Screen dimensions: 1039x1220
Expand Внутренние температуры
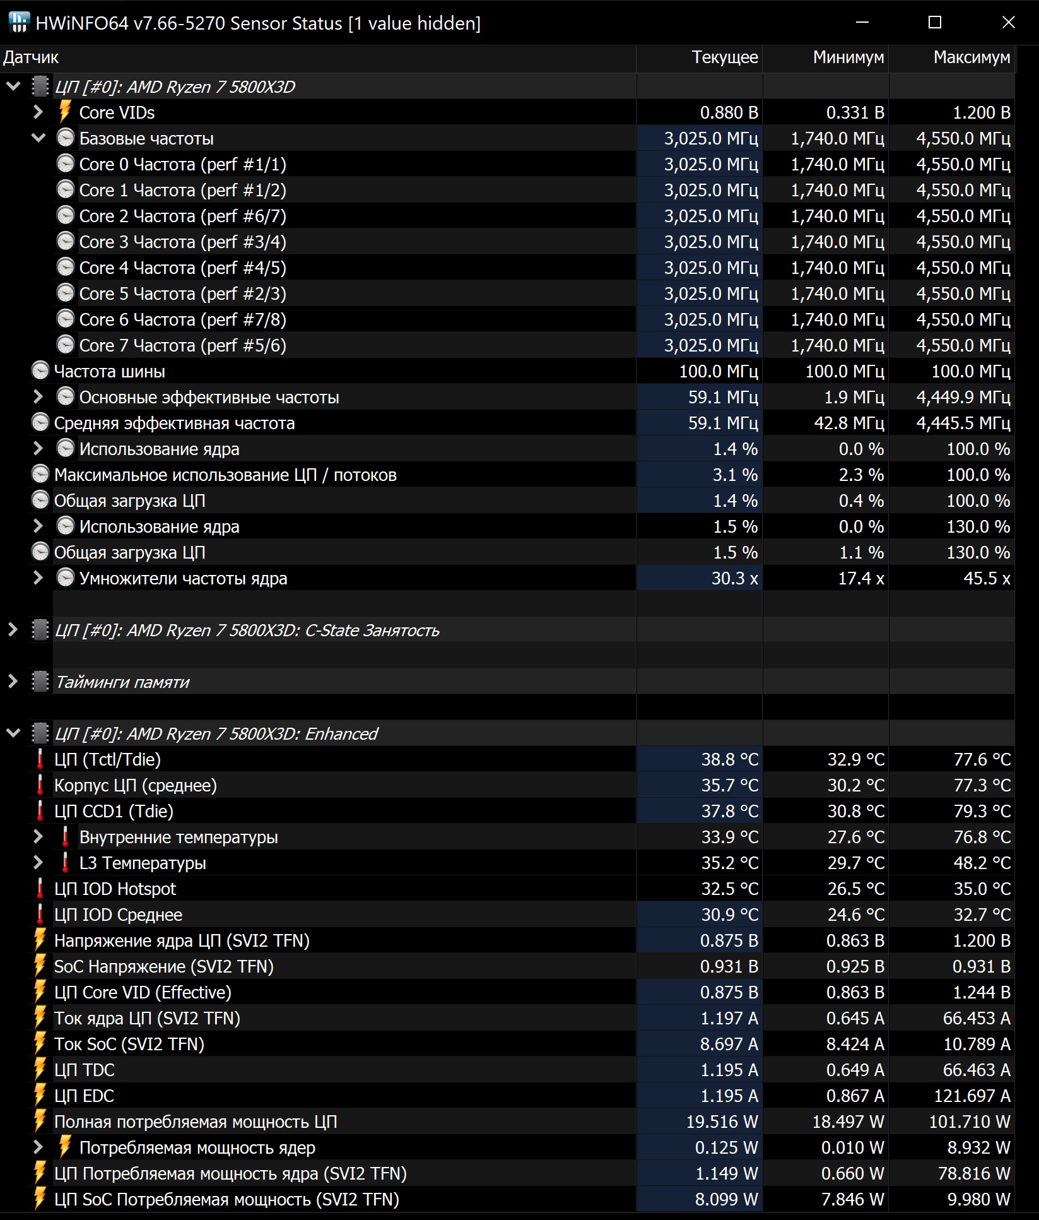[38, 836]
